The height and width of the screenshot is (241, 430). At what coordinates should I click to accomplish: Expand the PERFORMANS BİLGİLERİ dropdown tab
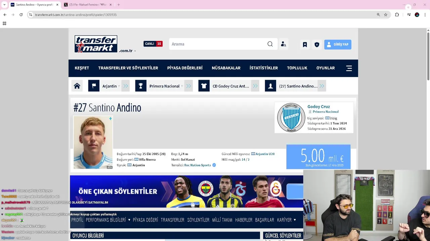click(x=108, y=220)
